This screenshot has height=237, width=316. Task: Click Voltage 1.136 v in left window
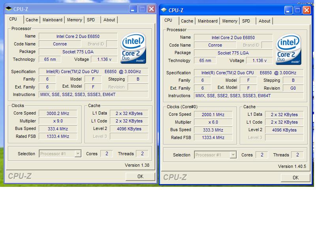[x=104, y=59]
